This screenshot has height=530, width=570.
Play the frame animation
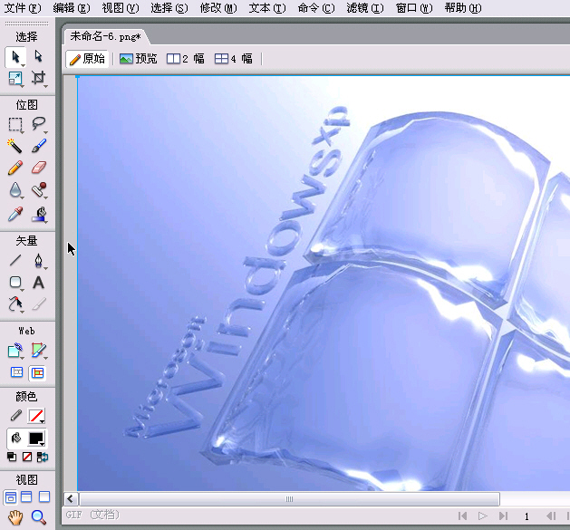pyautogui.click(x=483, y=516)
